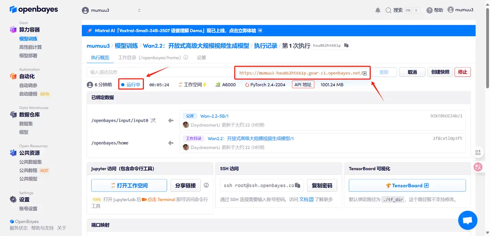490x236 pixels.
Task: Click the 取消 button
Action: pyautogui.click(x=412, y=72)
